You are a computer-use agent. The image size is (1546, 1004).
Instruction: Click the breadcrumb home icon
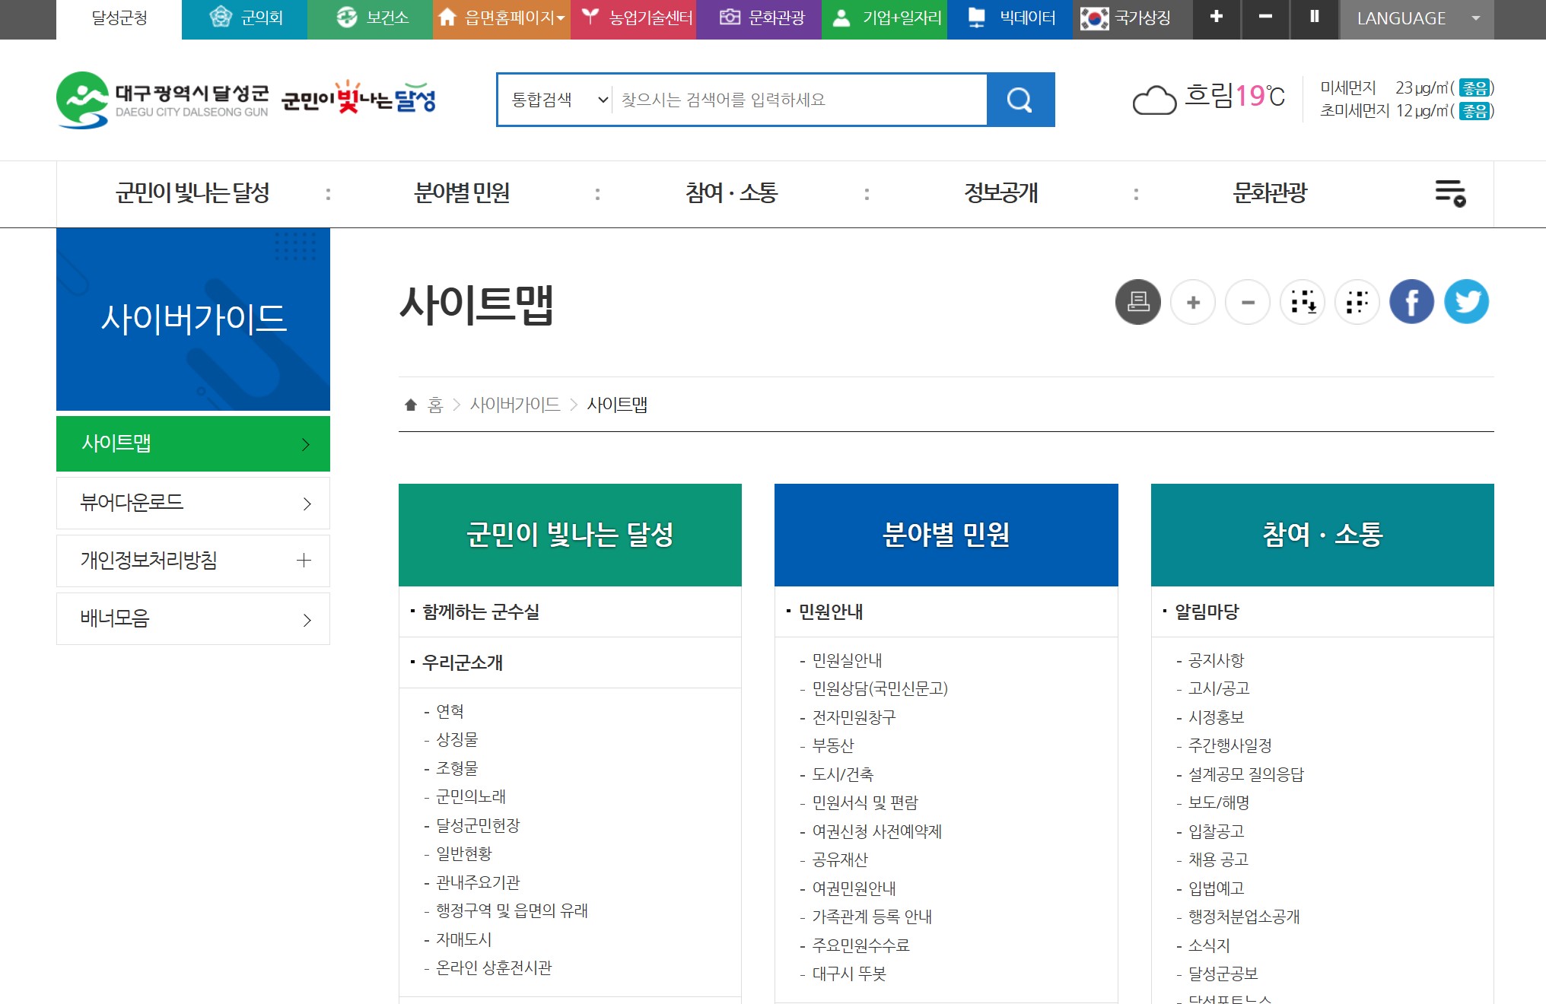point(411,405)
